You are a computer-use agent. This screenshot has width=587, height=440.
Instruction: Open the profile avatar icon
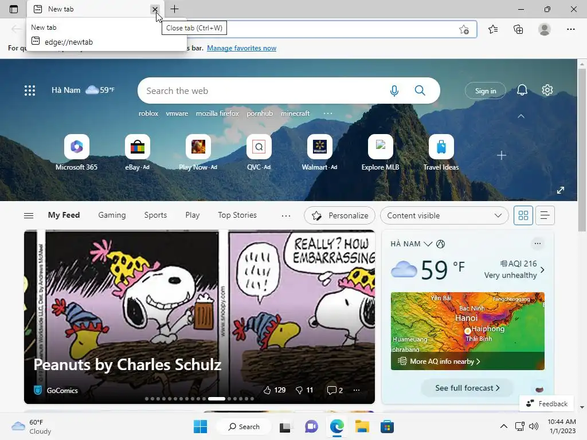click(545, 29)
